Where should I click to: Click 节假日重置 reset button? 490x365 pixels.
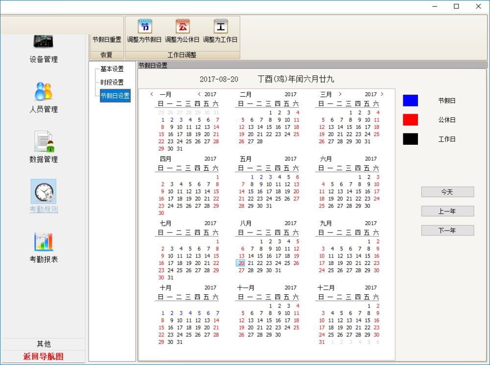tap(107, 39)
